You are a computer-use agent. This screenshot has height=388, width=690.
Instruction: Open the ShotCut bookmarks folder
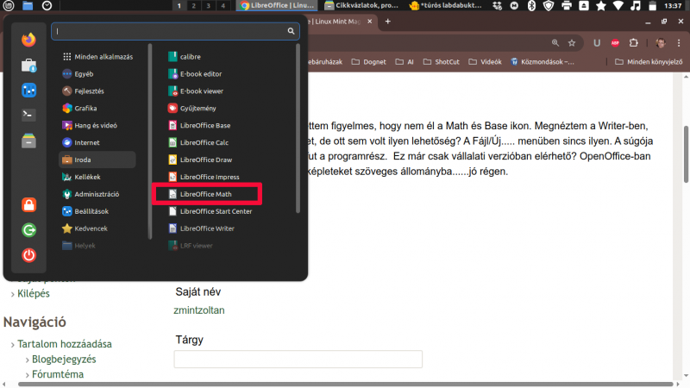click(442, 62)
